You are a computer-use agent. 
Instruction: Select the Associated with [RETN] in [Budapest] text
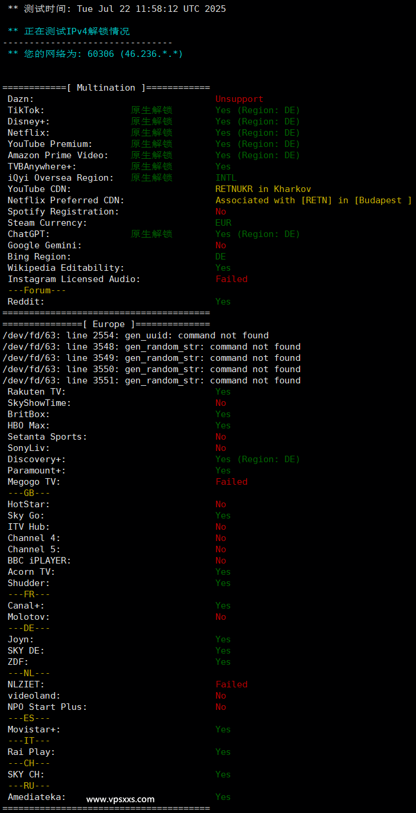[314, 200]
